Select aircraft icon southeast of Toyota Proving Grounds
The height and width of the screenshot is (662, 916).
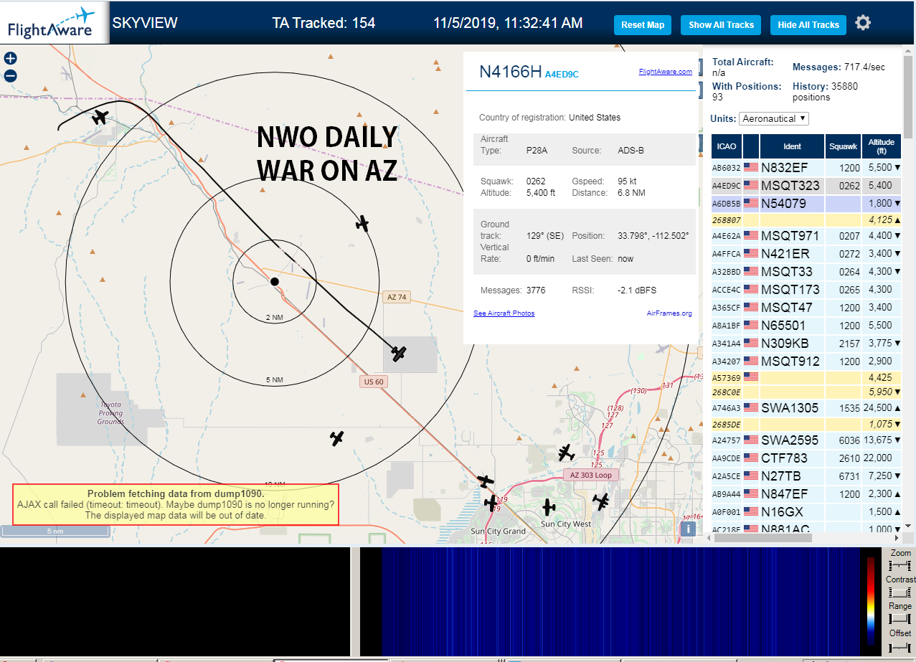(x=337, y=438)
